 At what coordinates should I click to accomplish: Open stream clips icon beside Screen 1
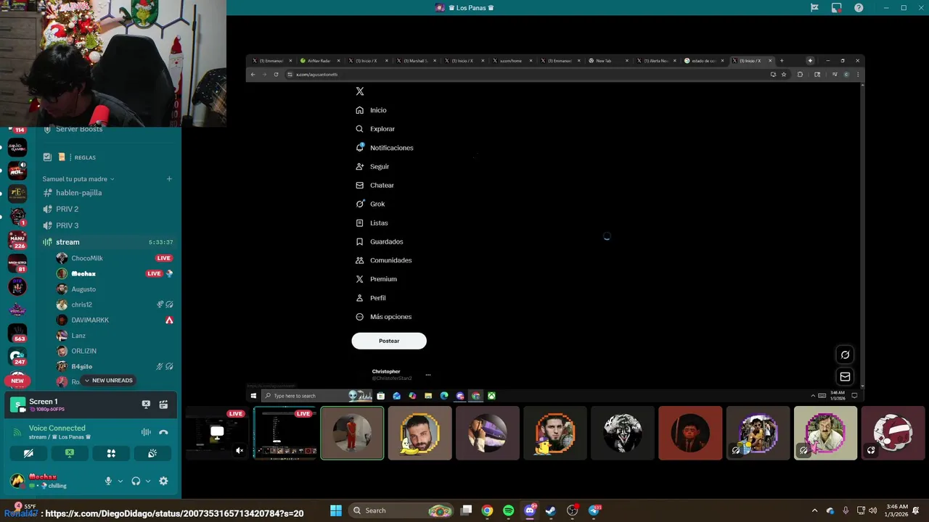tap(164, 405)
